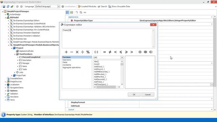
Task: Click the third logical circle operator button
Action: tap(151, 52)
